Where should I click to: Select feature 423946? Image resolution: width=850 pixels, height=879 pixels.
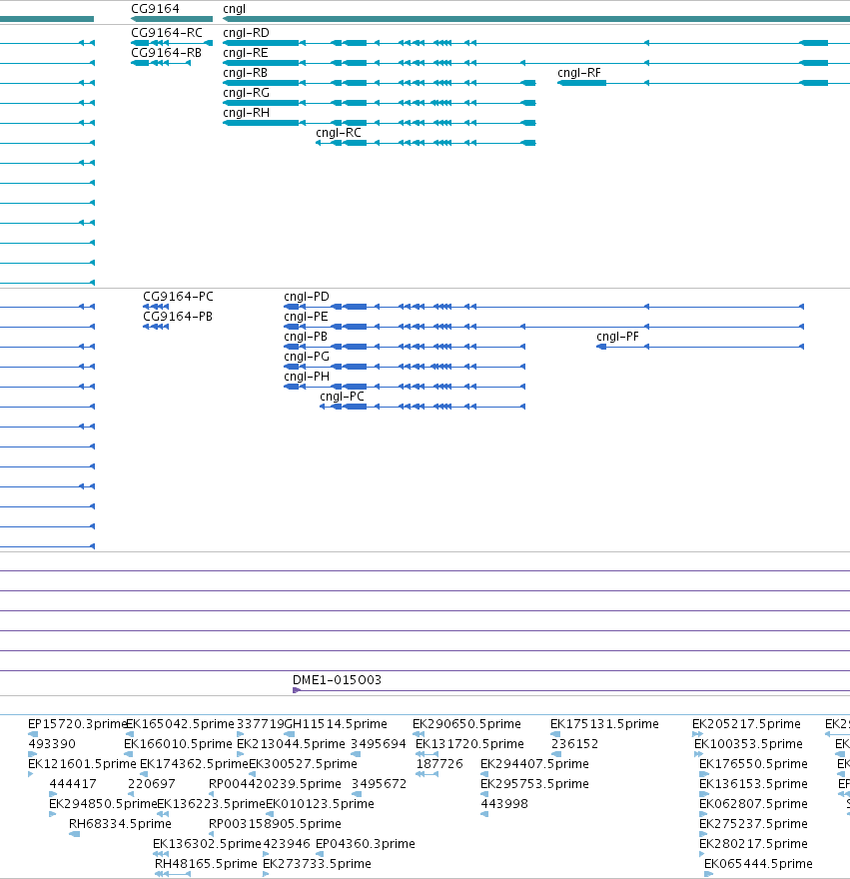point(287,844)
